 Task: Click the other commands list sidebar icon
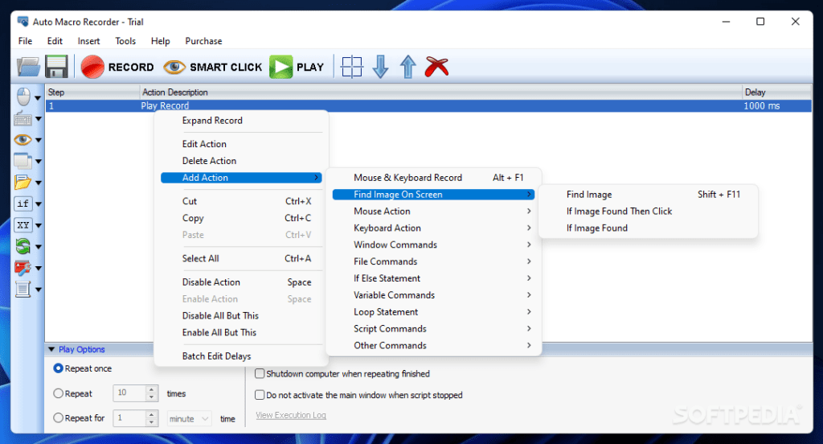23,289
